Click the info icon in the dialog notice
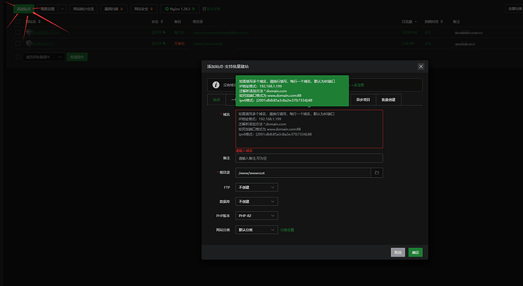This screenshot has width=523, height=286. [216, 85]
